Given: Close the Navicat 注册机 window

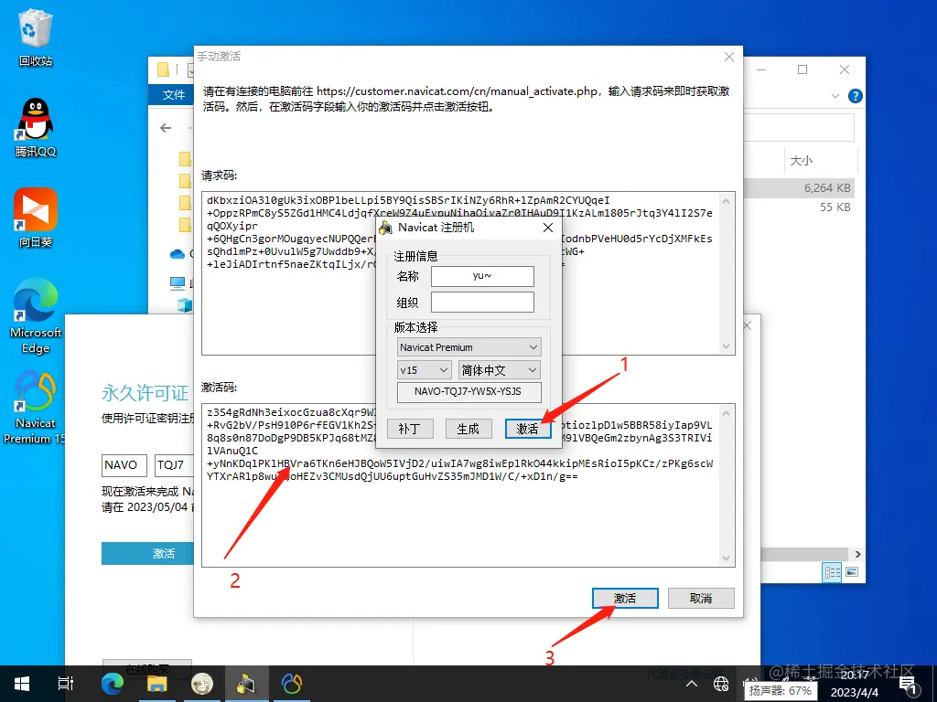Looking at the screenshot, I should 548,228.
